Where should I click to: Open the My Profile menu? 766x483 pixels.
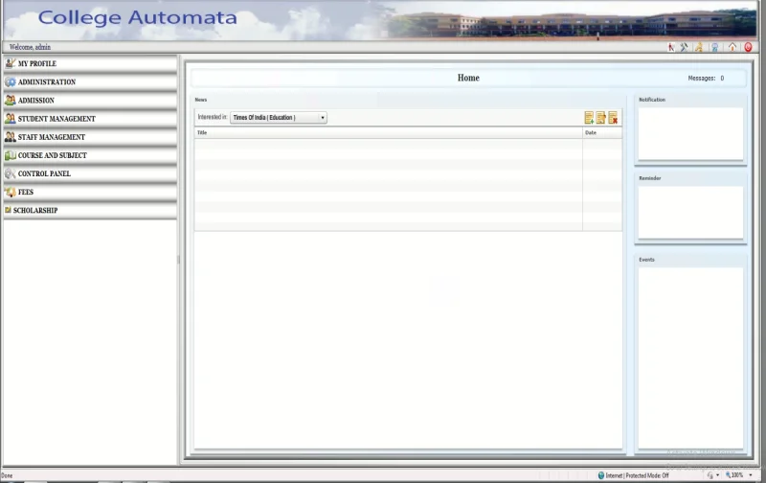click(x=36, y=64)
